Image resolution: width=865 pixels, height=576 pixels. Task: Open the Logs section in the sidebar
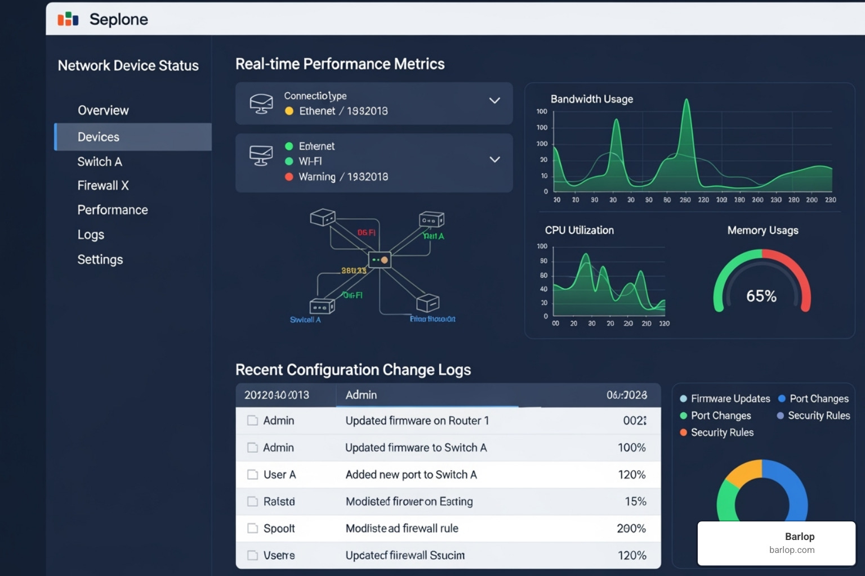click(x=91, y=235)
